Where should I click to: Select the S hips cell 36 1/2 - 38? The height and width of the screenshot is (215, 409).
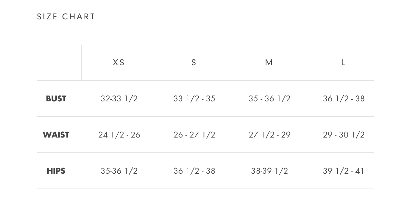point(194,171)
